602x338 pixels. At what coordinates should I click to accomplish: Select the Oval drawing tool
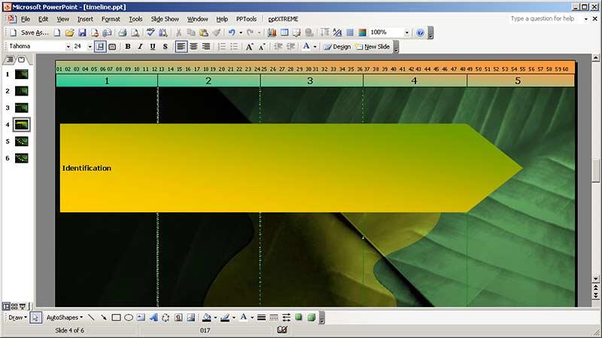tap(129, 318)
